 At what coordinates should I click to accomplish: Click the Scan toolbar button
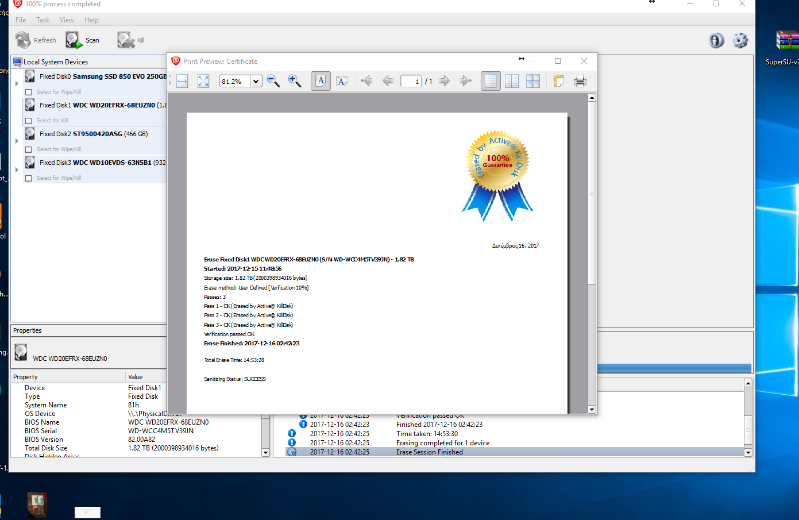(x=83, y=40)
